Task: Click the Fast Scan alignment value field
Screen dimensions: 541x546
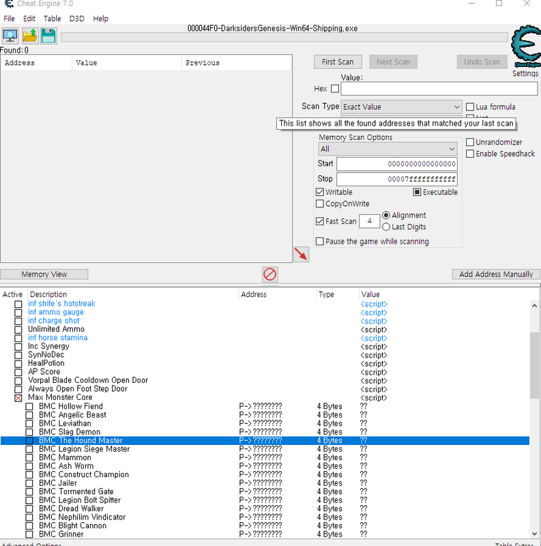Action: click(x=369, y=221)
